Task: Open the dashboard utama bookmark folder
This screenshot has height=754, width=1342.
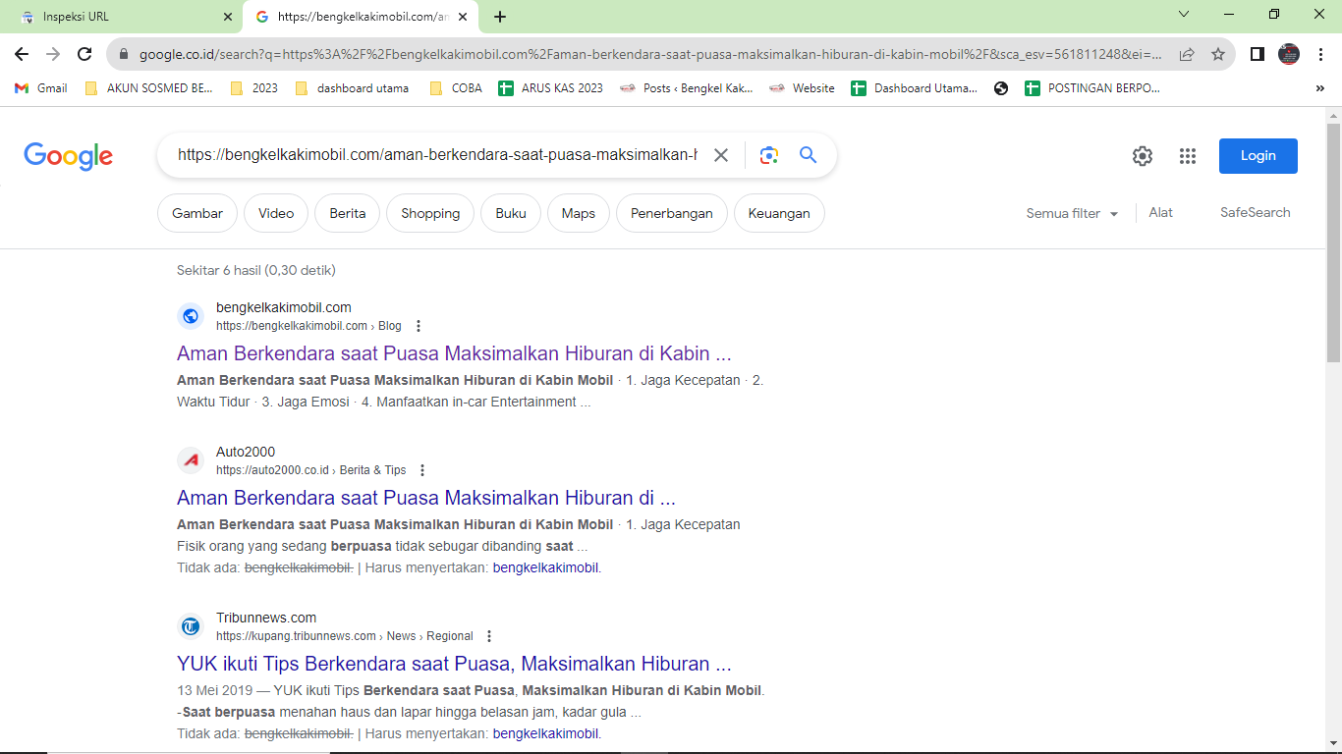Action: (351, 88)
